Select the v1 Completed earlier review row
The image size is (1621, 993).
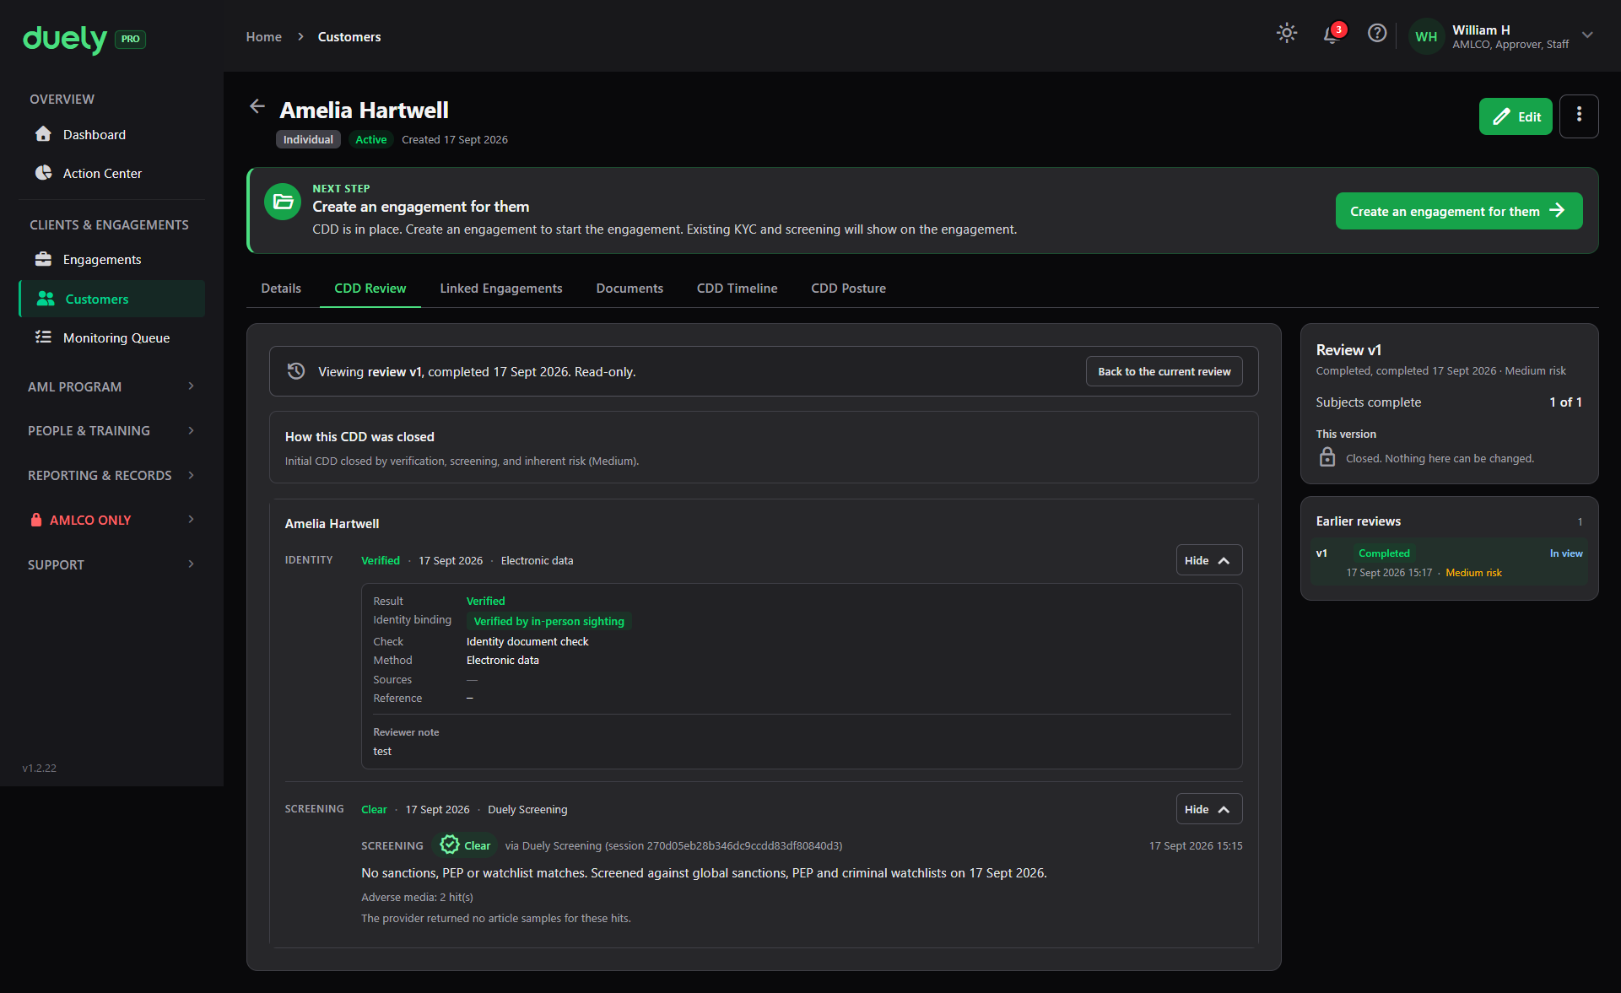point(1449,563)
